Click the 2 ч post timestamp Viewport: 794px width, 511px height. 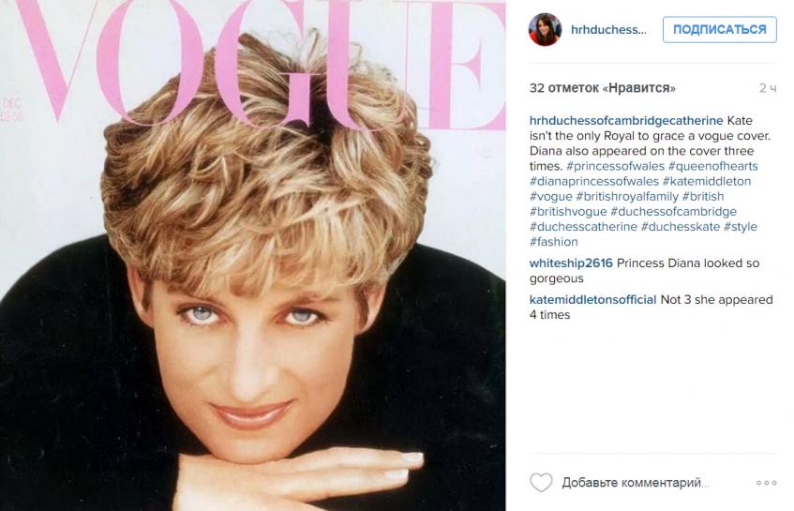click(768, 88)
